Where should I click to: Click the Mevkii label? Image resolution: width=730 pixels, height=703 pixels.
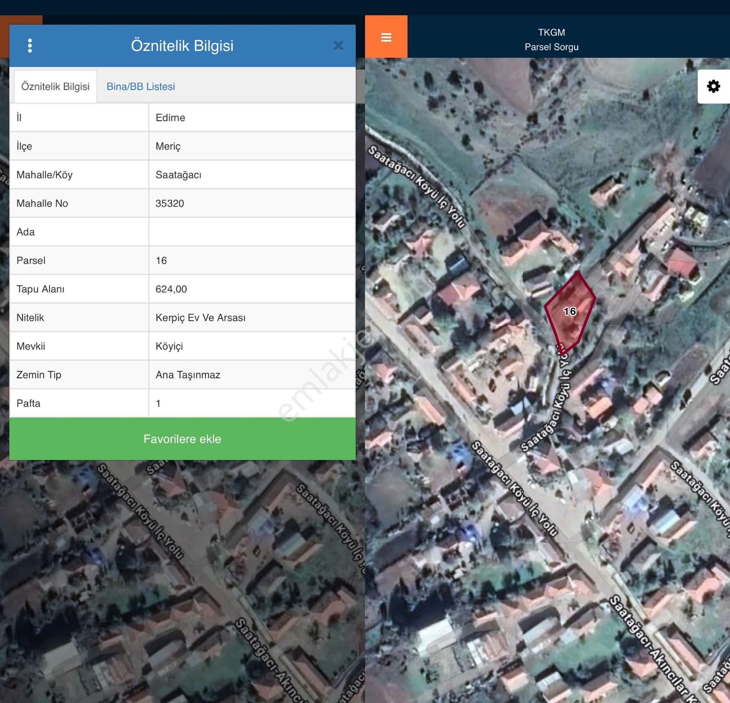[x=31, y=346]
